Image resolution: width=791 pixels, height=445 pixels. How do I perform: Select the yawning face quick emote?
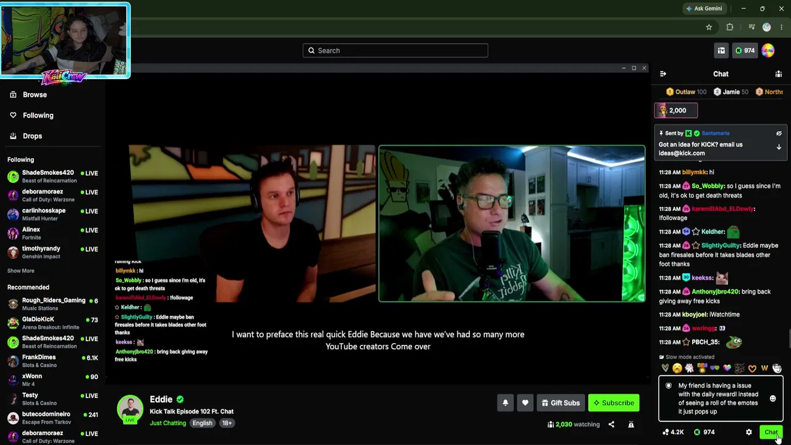pos(677,368)
